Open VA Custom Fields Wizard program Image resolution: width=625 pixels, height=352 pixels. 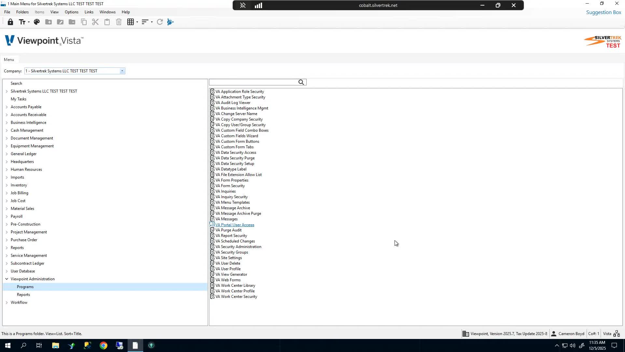click(x=237, y=136)
